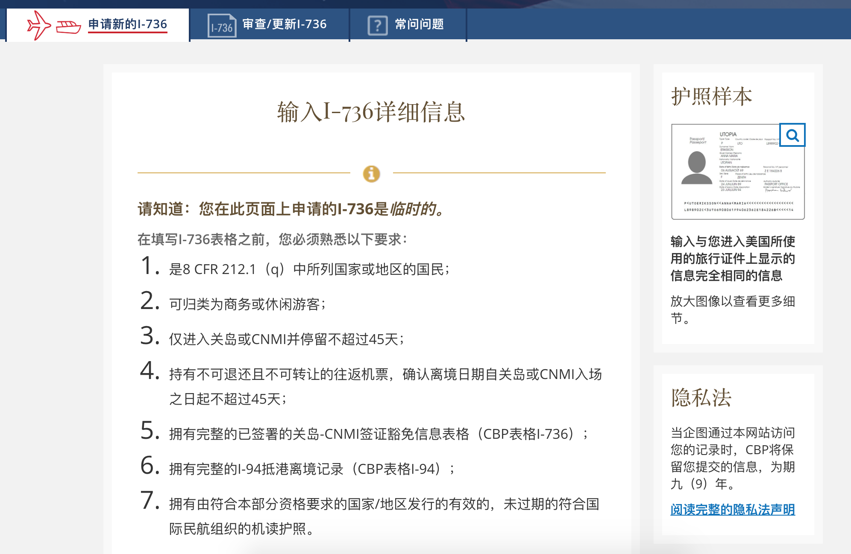
Task: Click the 请知道 temporary I-736 notice
Action: point(291,209)
